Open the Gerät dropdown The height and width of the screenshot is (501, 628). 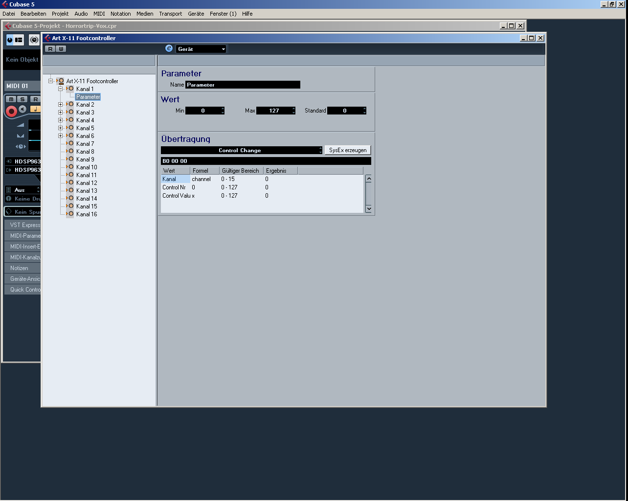pos(201,49)
